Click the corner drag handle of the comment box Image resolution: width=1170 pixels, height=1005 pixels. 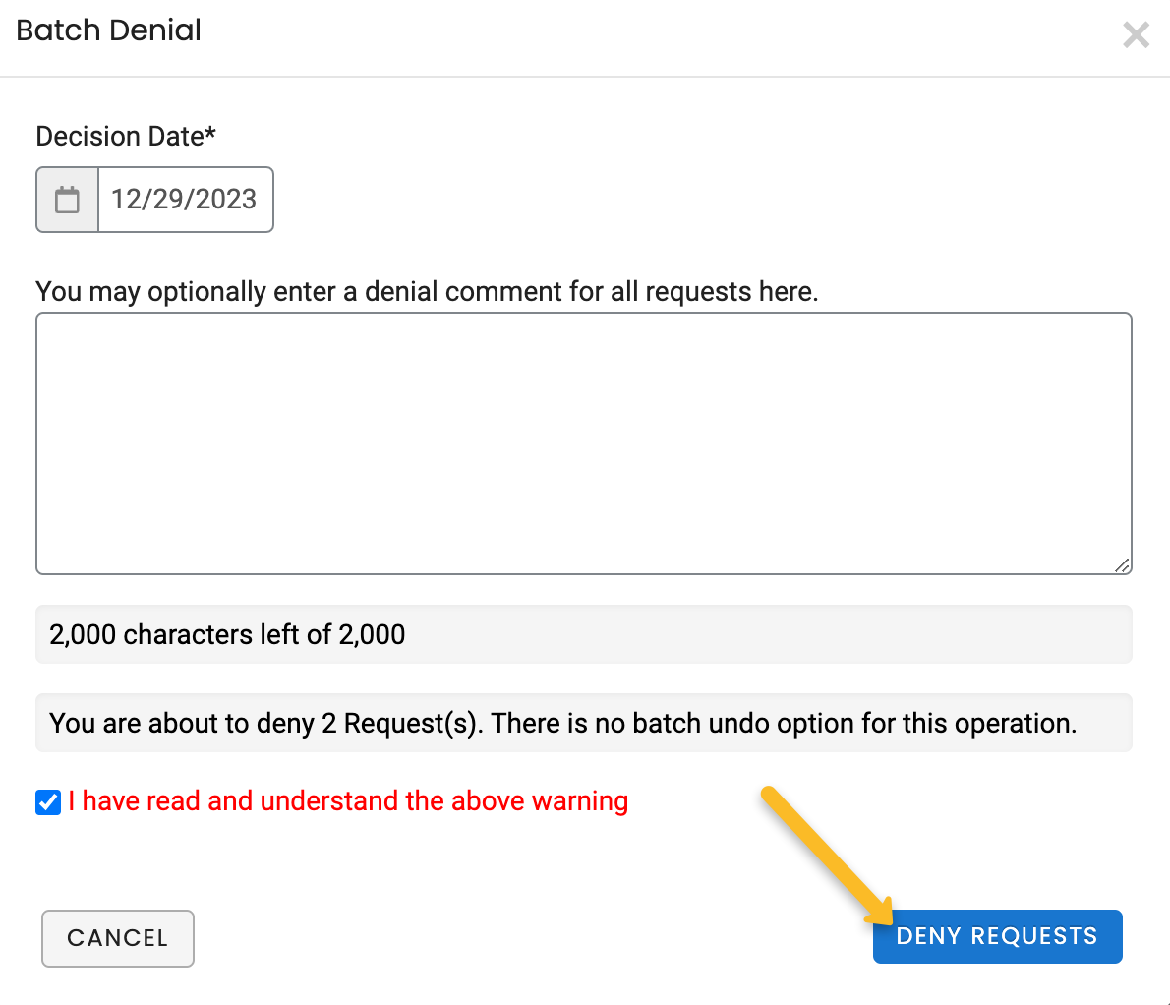(1121, 564)
